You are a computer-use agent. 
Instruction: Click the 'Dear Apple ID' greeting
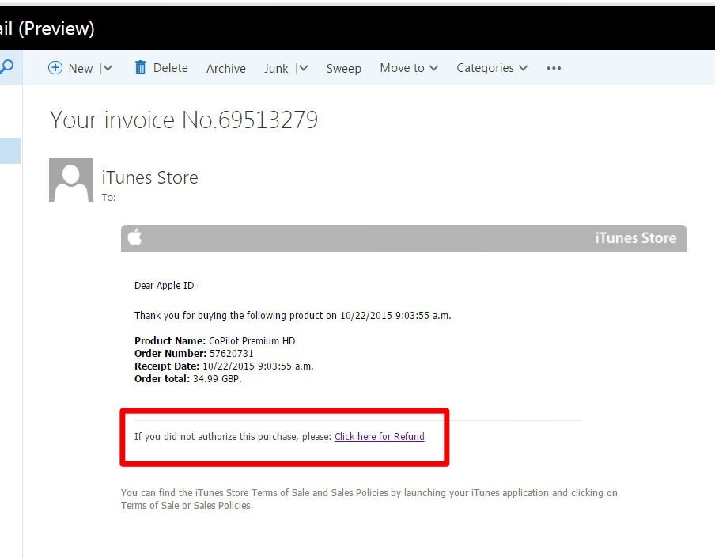click(x=165, y=286)
